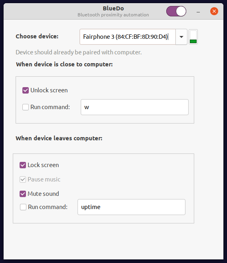227x263 pixels.
Task: Minimize the BlueDo window
Action: tap(198, 12)
